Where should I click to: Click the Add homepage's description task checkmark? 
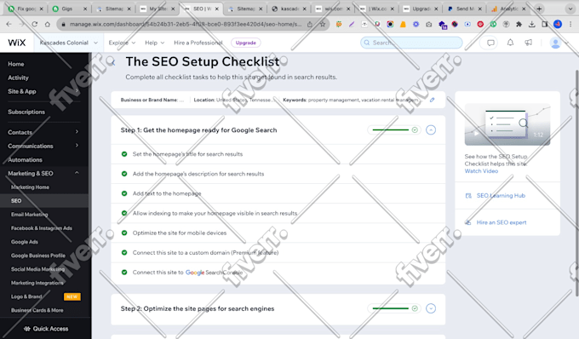124,174
